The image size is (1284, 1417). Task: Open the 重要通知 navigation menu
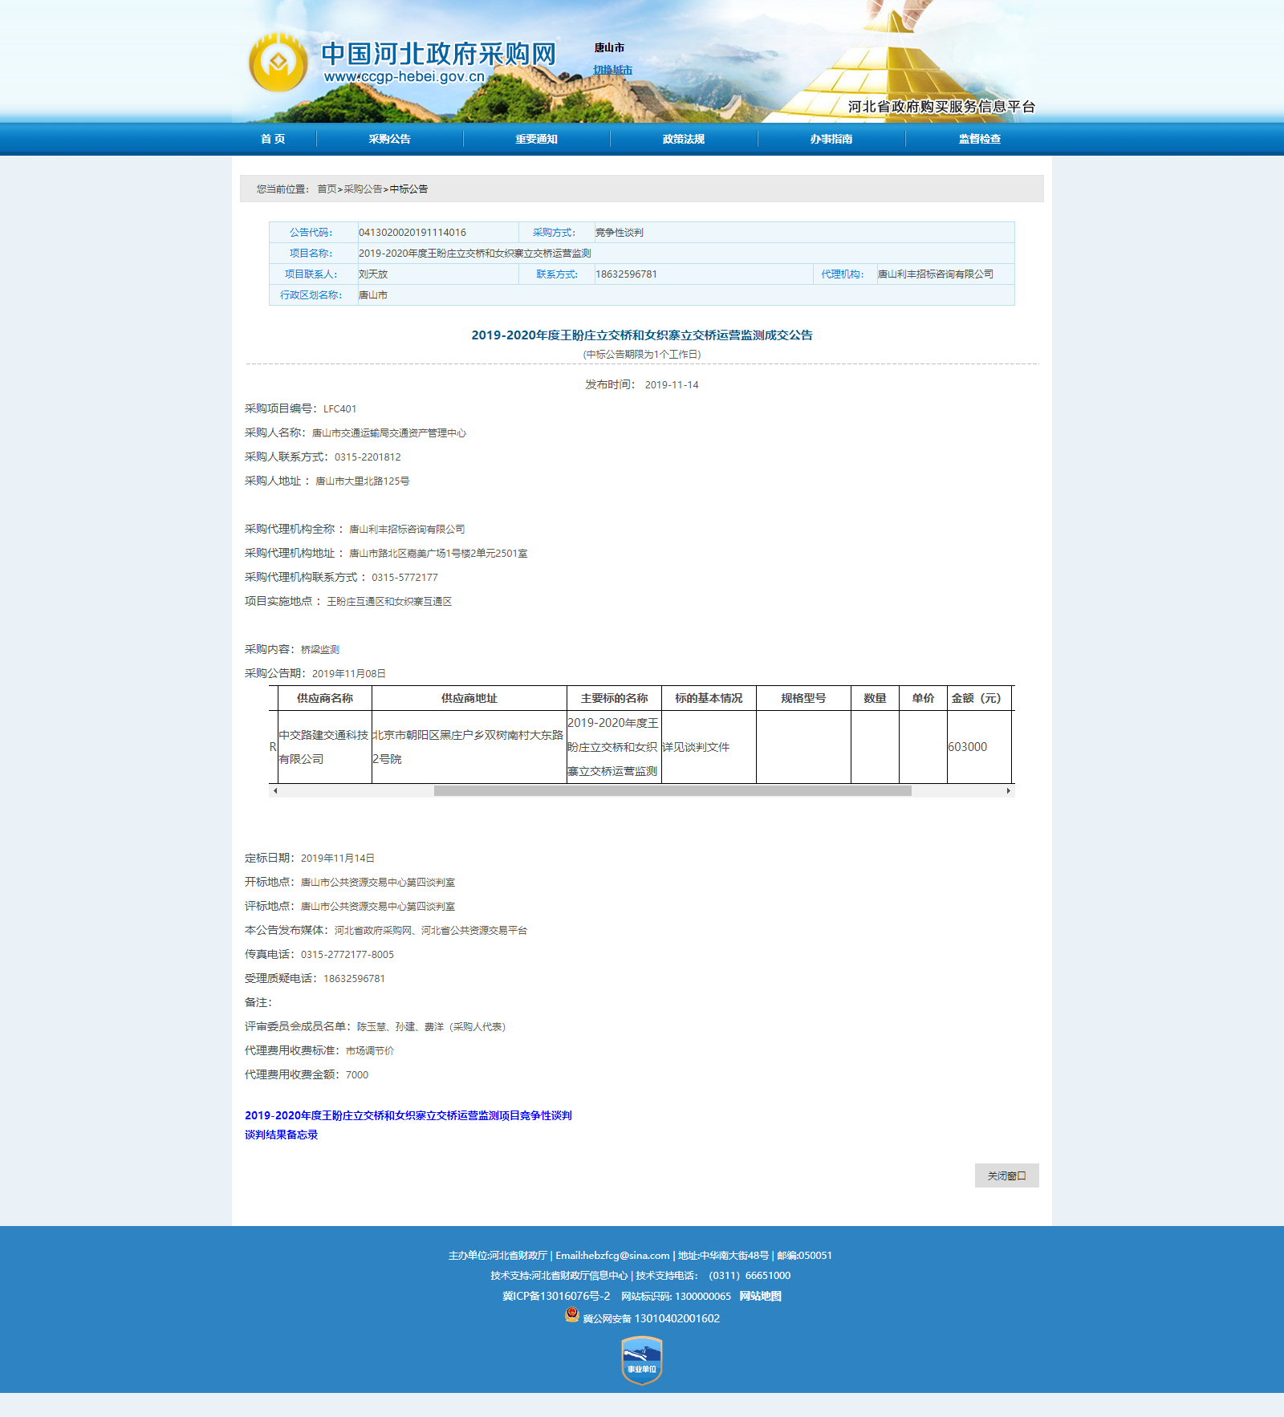537,139
